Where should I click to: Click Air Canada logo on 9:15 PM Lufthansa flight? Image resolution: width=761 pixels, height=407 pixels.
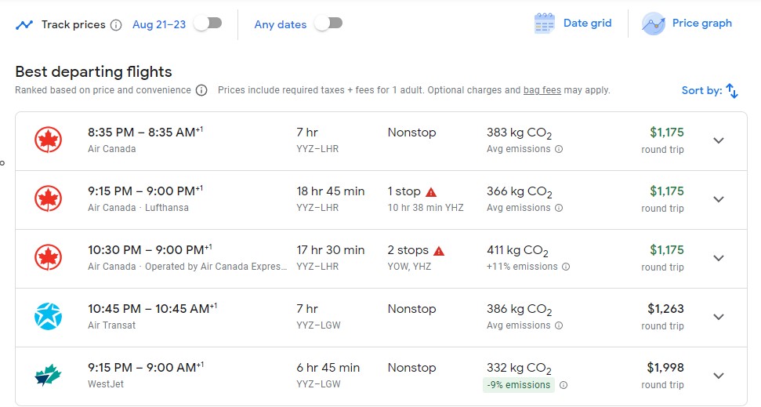pyautogui.click(x=48, y=198)
